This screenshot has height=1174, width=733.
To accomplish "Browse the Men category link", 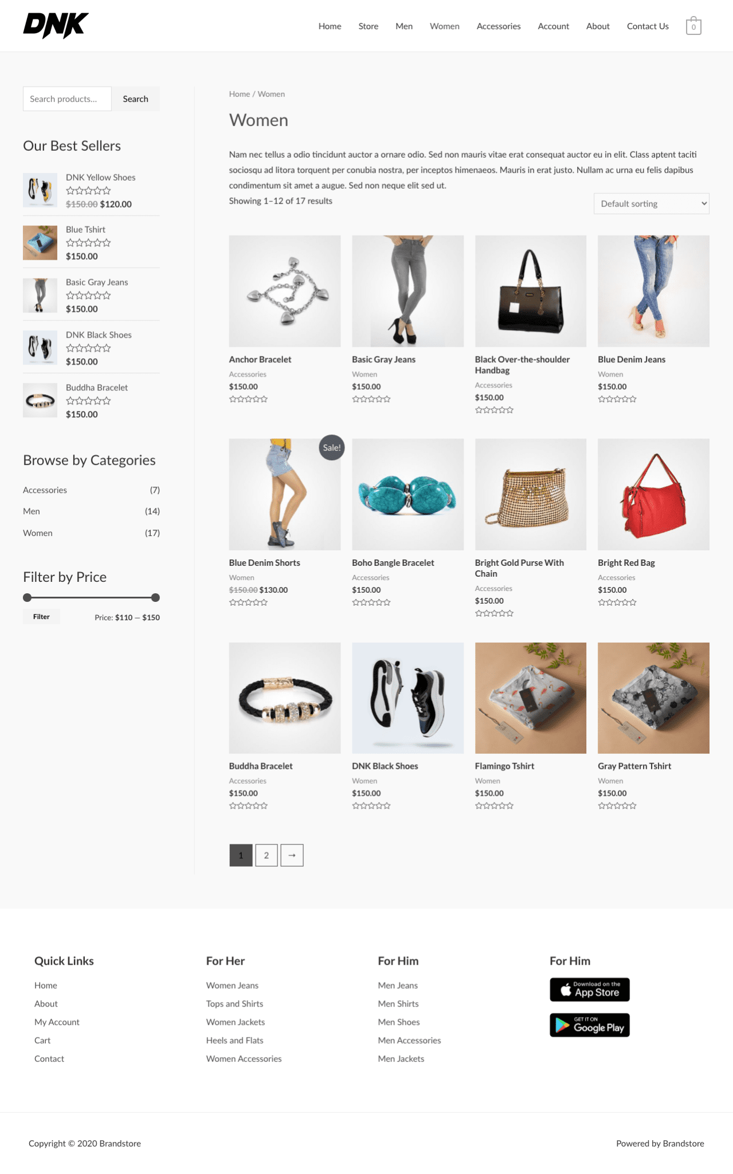I will click(x=32, y=511).
